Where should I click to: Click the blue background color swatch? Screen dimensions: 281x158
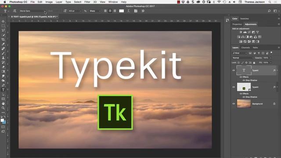click(4, 122)
